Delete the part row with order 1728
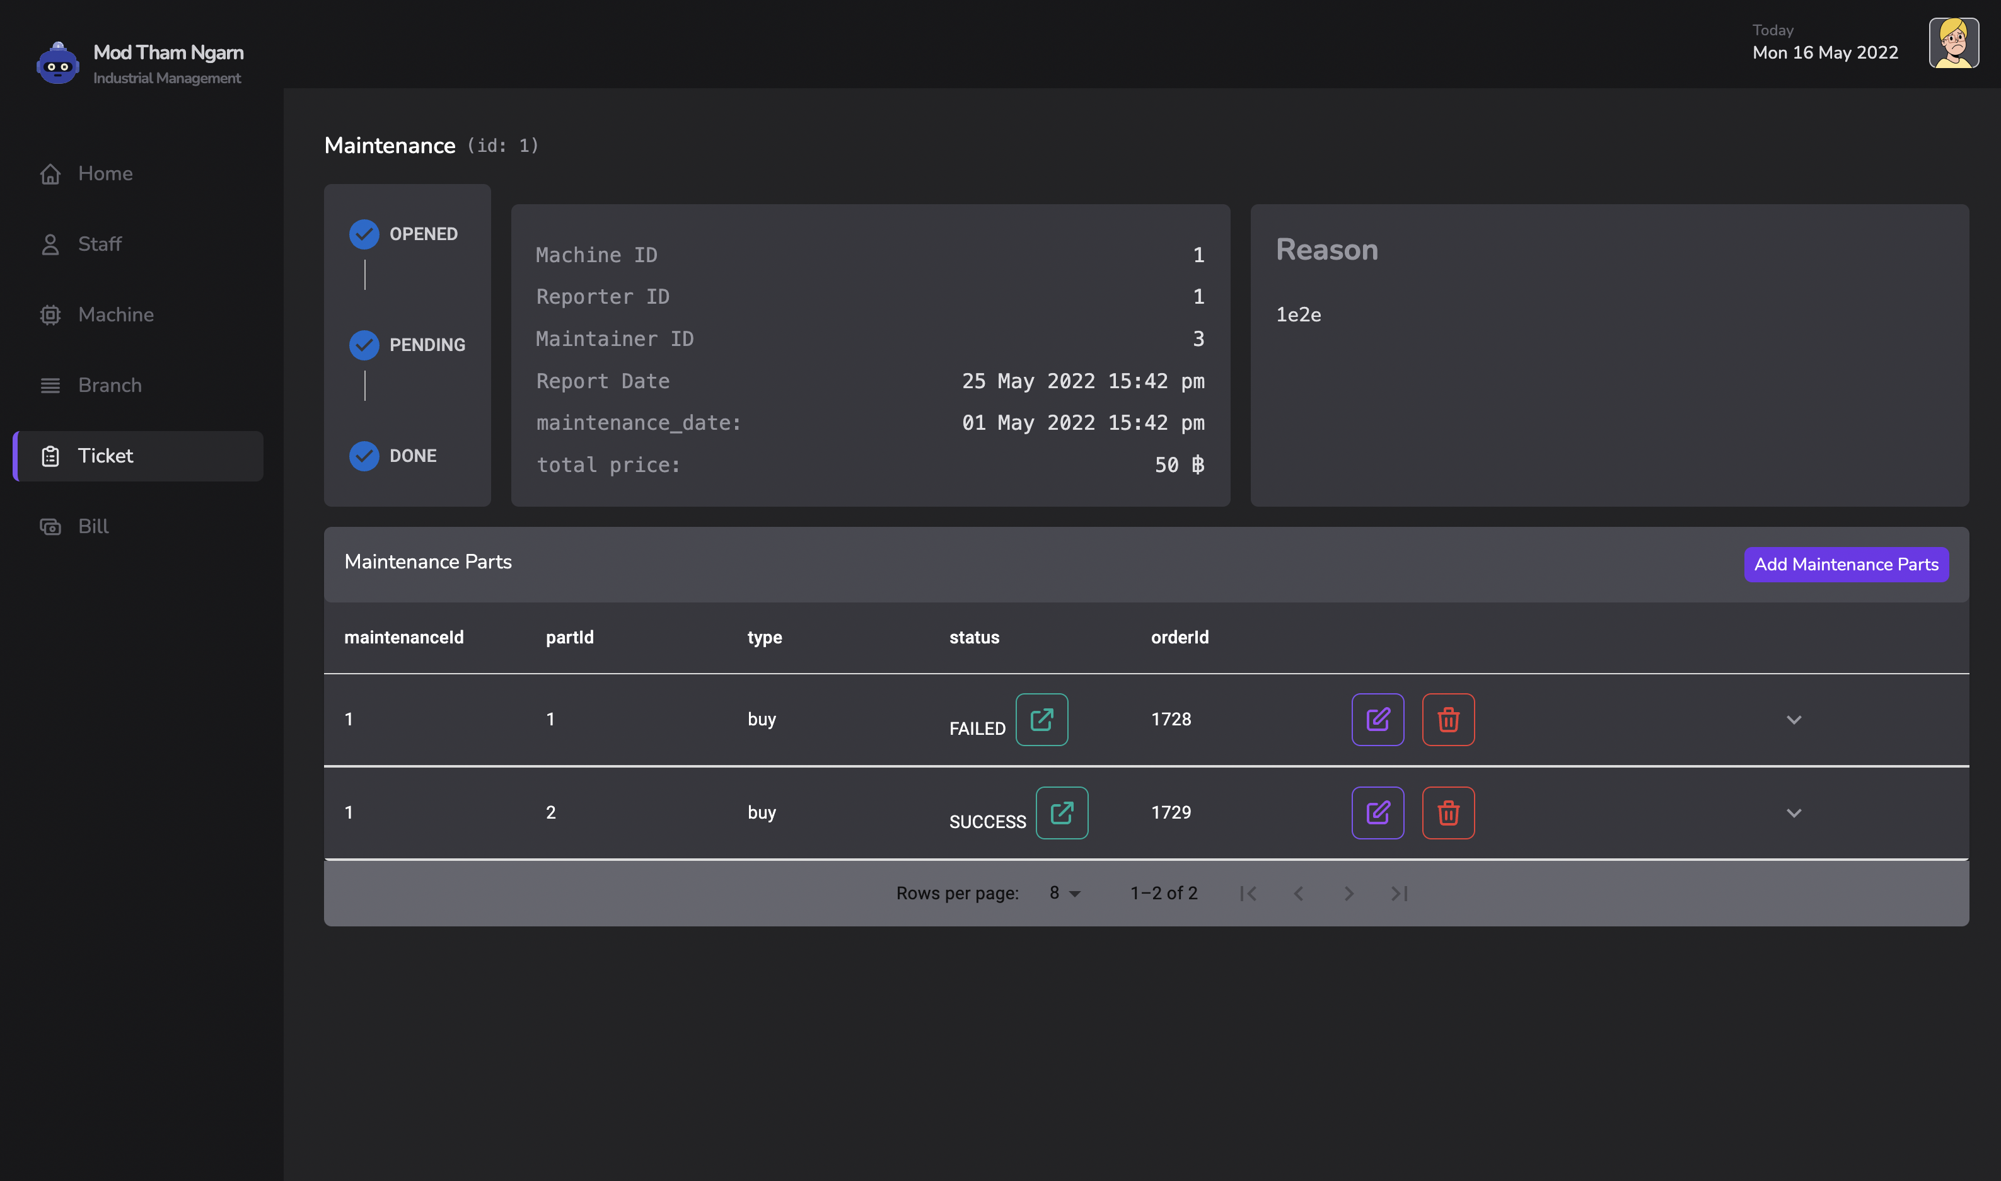Viewport: 2001px width, 1181px height. (x=1448, y=720)
